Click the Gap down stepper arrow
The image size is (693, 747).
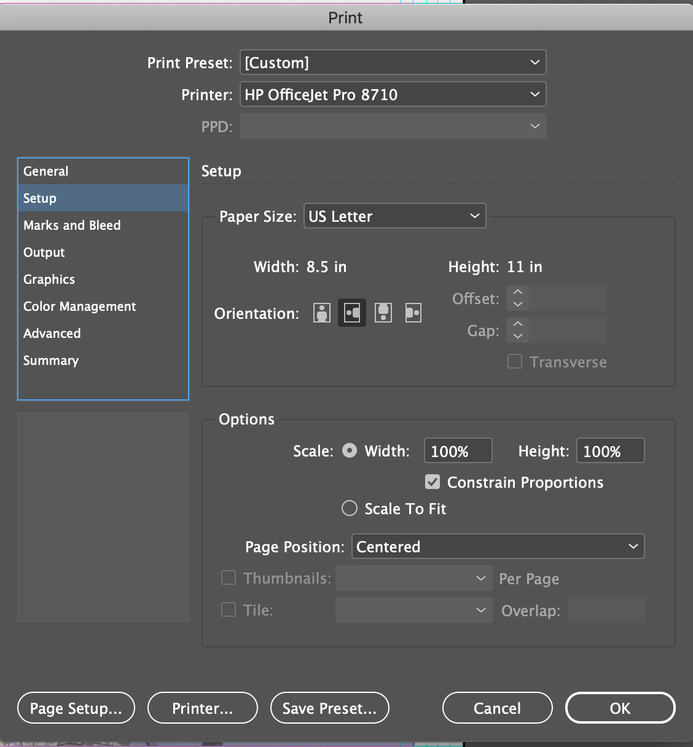click(518, 335)
